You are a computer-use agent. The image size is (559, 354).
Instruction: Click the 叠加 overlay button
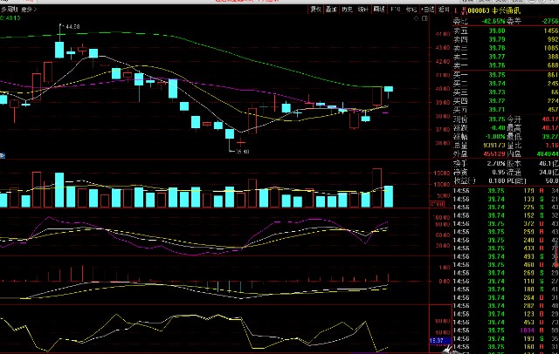[331, 9]
